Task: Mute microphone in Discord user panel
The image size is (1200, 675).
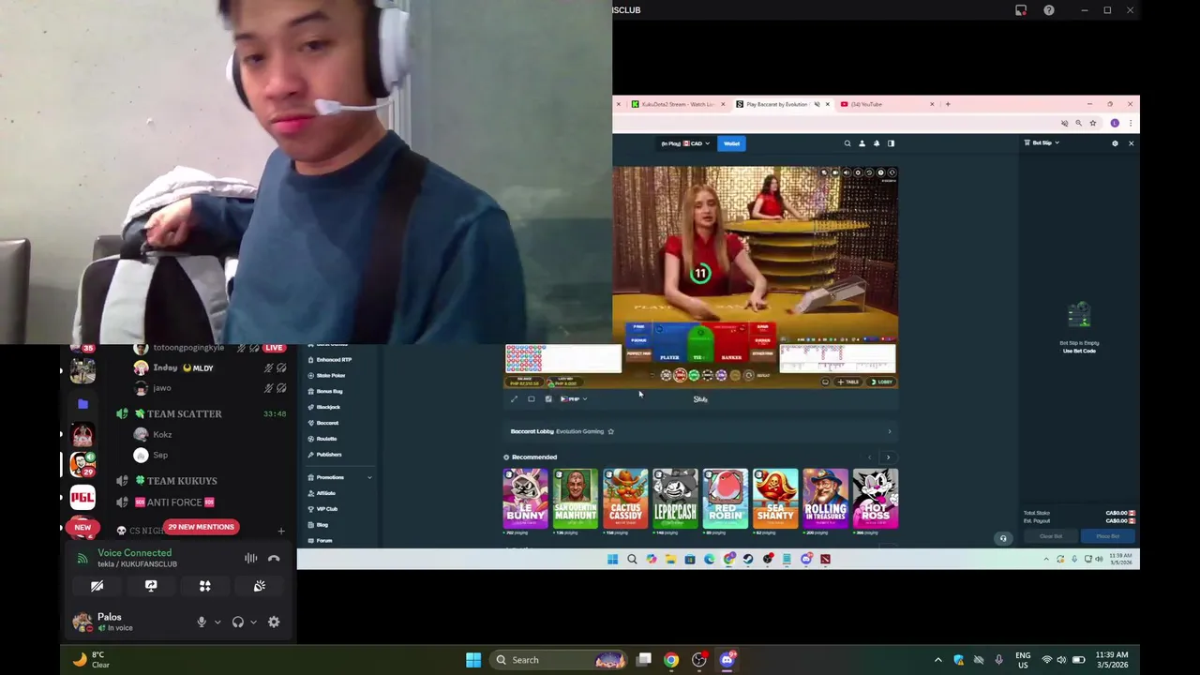Action: (x=202, y=622)
